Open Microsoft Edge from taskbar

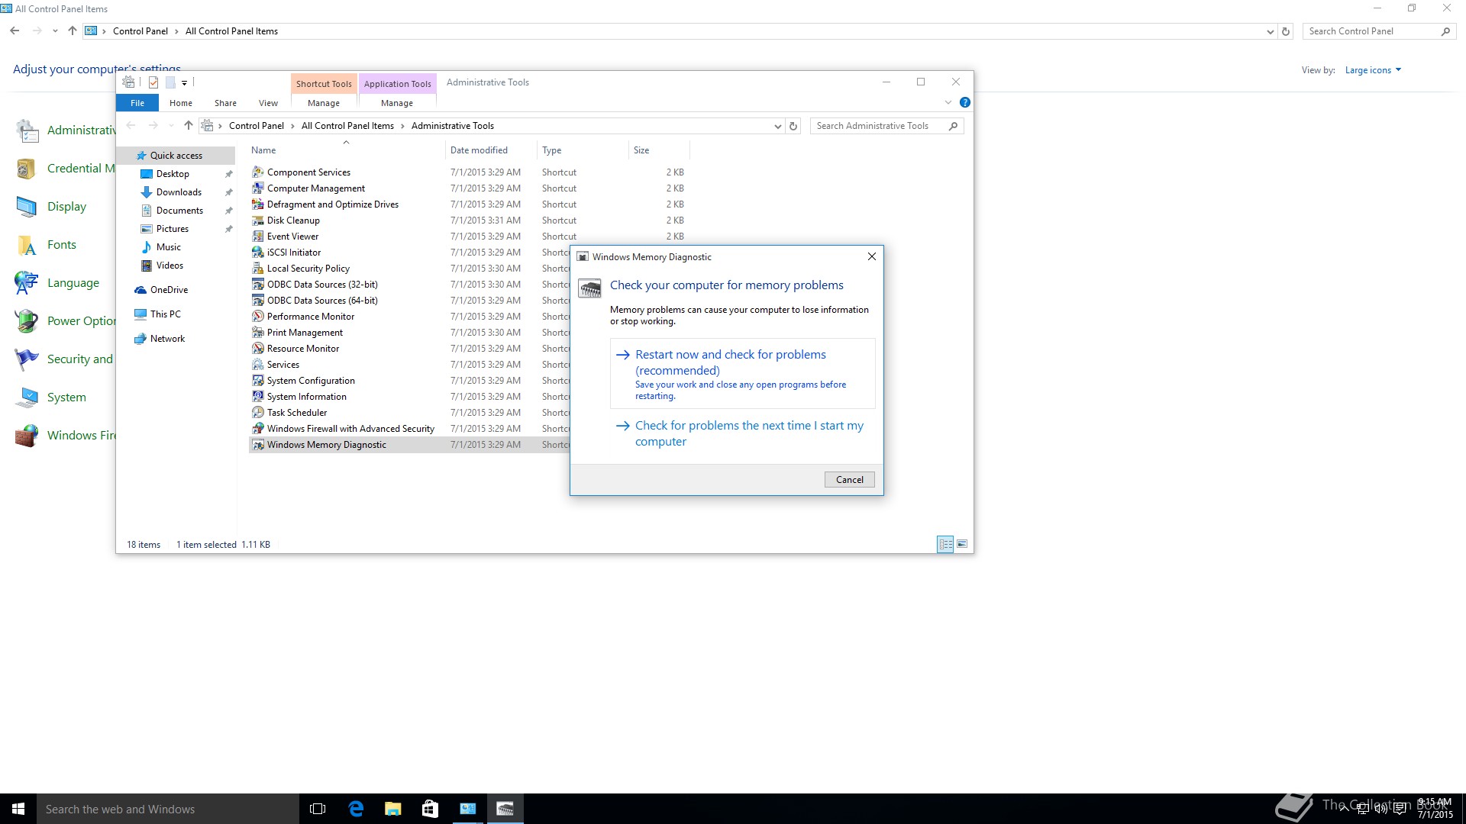356,809
